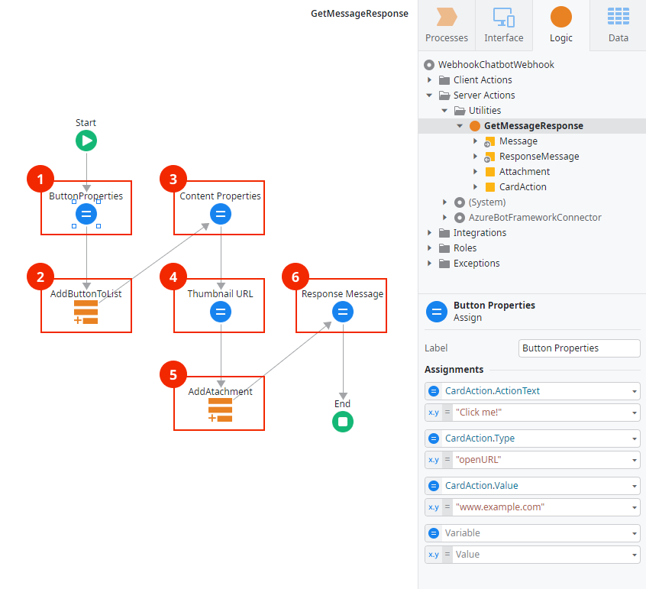646x589 pixels.
Task: Select the Response Message Assign node
Action: click(x=341, y=312)
